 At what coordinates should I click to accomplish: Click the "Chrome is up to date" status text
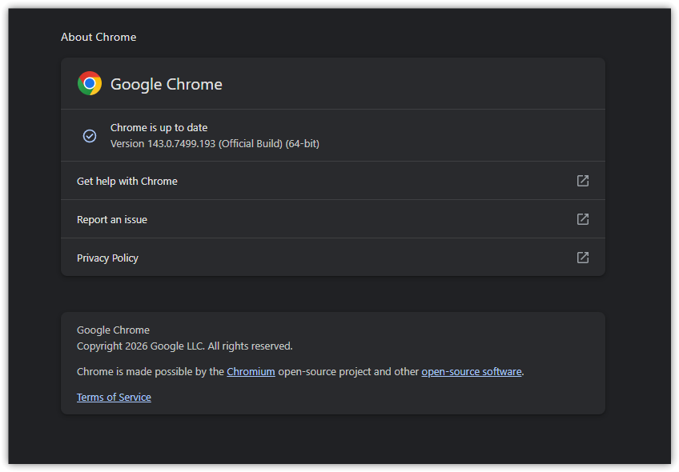[159, 128]
